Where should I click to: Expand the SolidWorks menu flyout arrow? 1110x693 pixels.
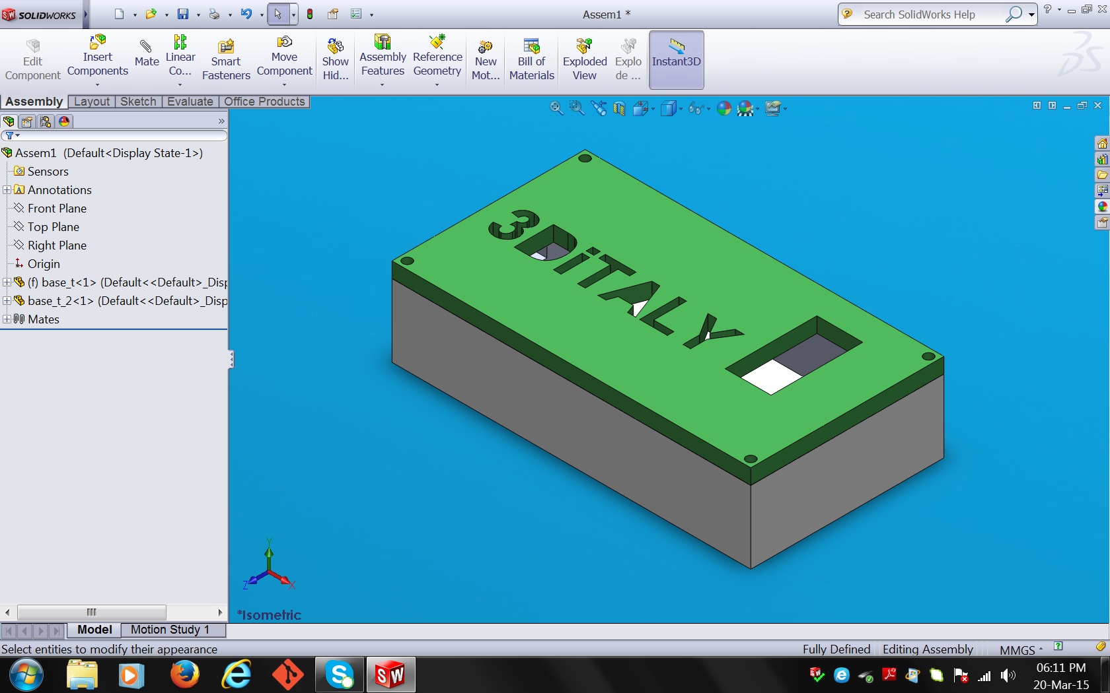pos(85,14)
